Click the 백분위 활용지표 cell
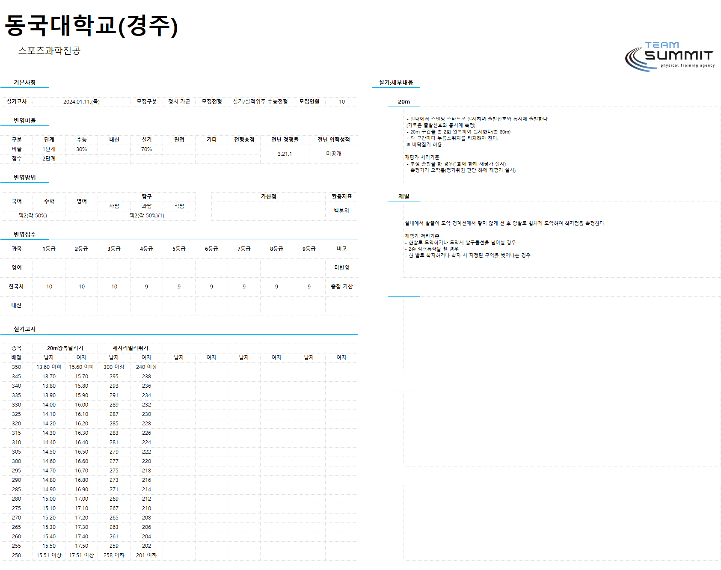This screenshot has width=721, height=570. coord(341,211)
